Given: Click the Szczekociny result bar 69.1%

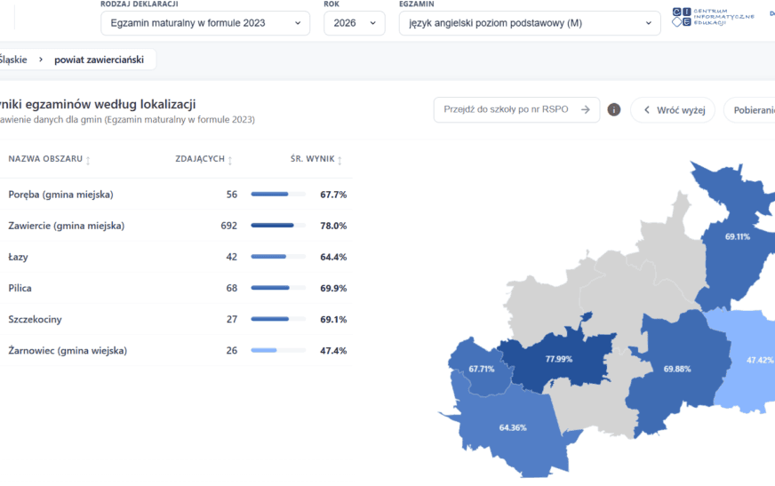Looking at the screenshot, I should tap(278, 319).
